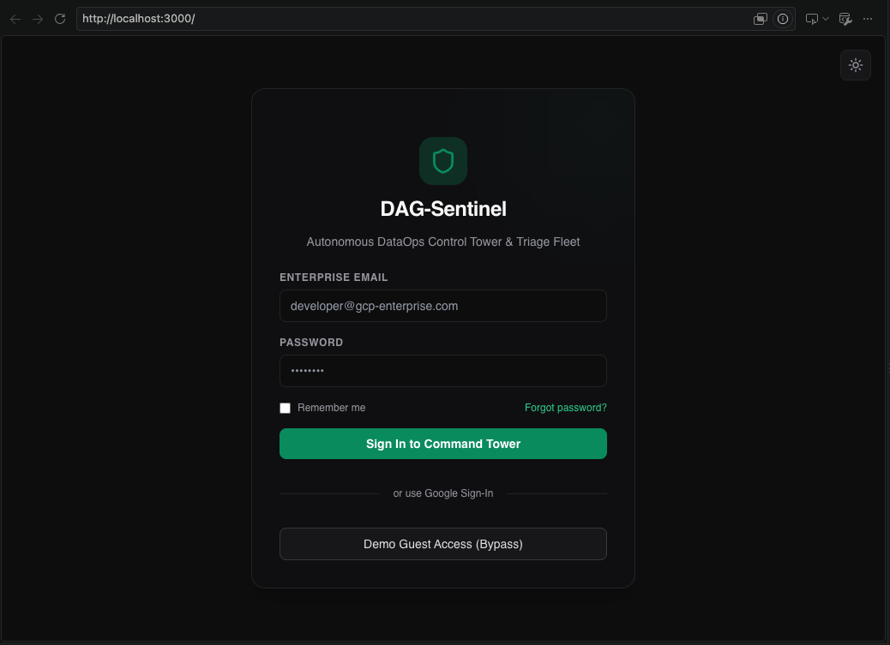Image resolution: width=890 pixels, height=645 pixels.
Task: Expand the chevron next to the screen selector icon
Action: (x=826, y=19)
